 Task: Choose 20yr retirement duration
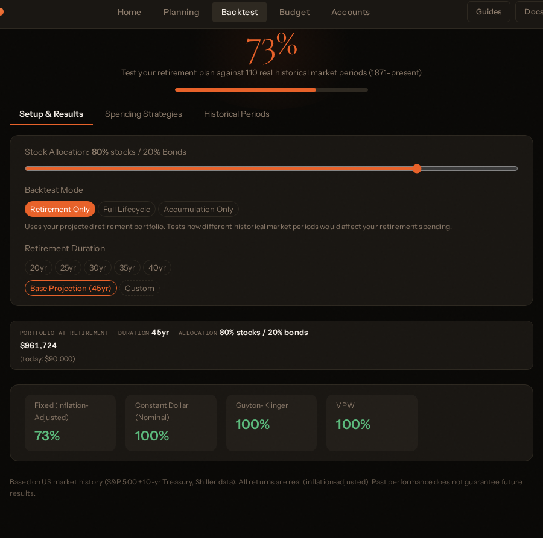(39, 267)
